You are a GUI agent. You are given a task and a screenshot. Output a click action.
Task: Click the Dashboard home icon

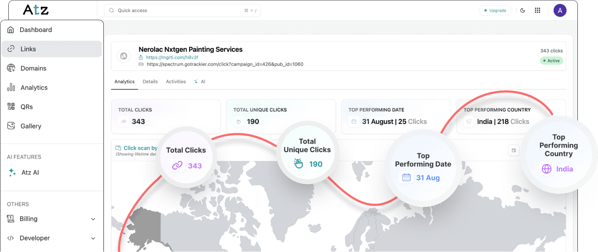click(11, 30)
